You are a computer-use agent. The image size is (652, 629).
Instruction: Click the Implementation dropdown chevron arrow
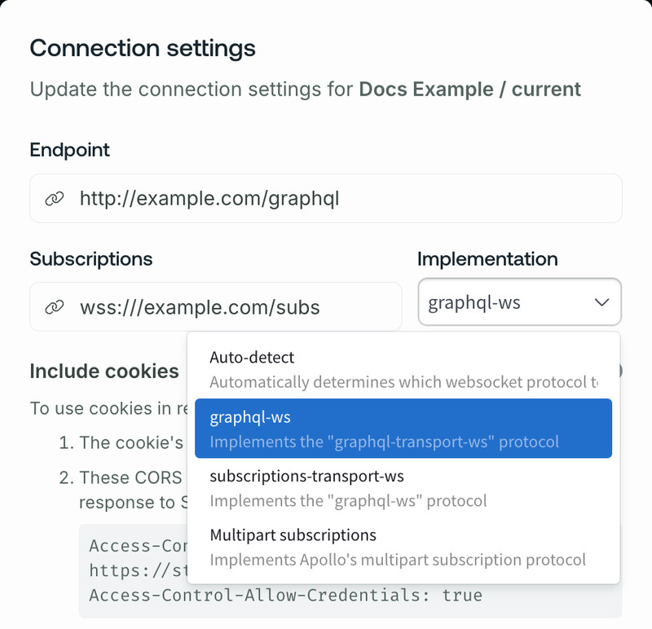[601, 303]
